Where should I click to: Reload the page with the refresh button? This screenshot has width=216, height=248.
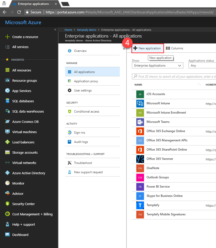point(19,12)
